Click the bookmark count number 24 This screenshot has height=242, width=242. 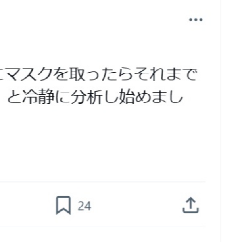pyautogui.click(x=84, y=206)
